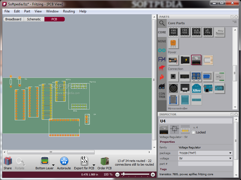
Task: Switch to the Breadboard view
Action: 13,19
